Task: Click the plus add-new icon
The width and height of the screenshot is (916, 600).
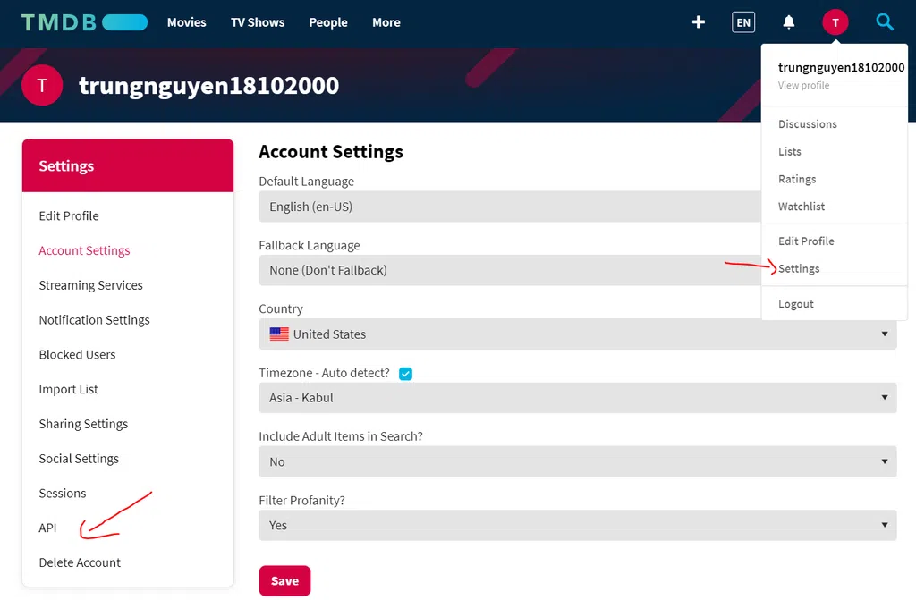Action: (x=699, y=22)
